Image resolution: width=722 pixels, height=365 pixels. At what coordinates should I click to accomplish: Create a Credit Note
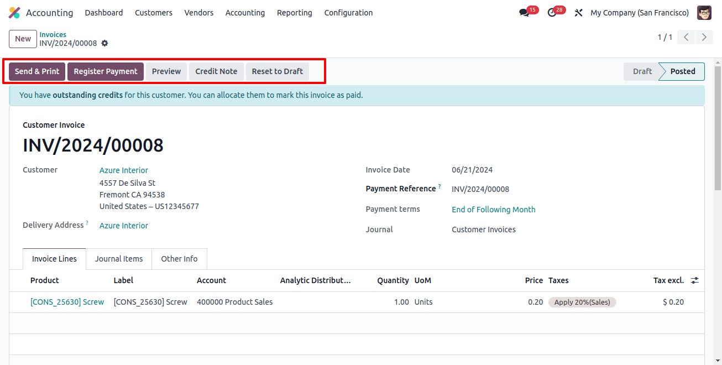tap(216, 71)
